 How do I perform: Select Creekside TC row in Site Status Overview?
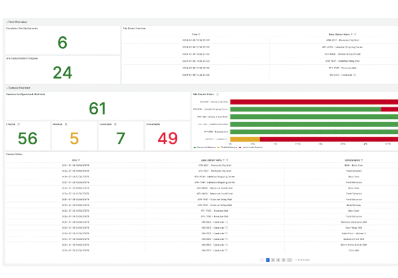click(x=260, y=75)
